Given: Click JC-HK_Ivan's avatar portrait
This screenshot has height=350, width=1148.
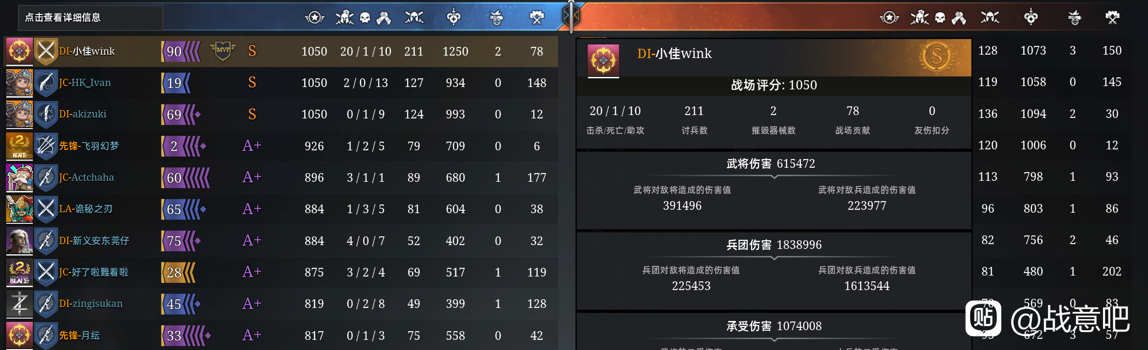Looking at the screenshot, I should [x=19, y=83].
